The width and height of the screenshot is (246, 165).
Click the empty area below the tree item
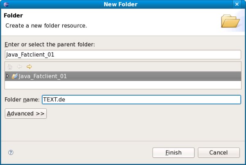(123, 85)
